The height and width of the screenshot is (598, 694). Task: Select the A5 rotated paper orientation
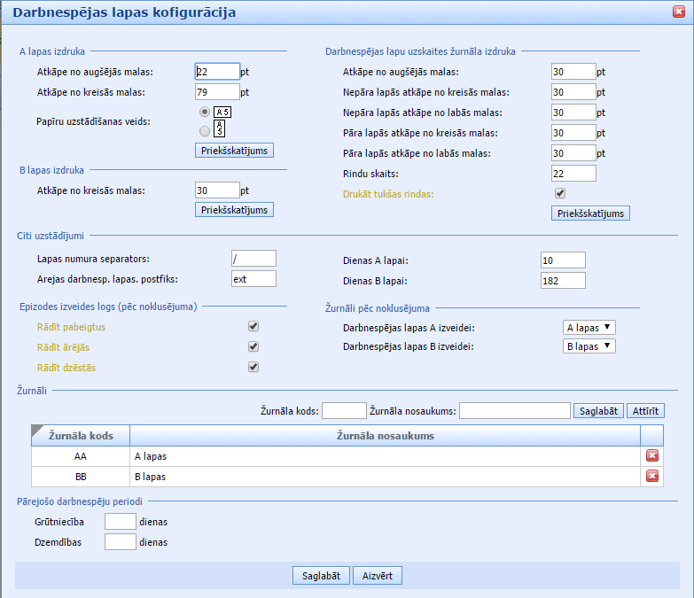pyautogui.click(x=205, y=130)
